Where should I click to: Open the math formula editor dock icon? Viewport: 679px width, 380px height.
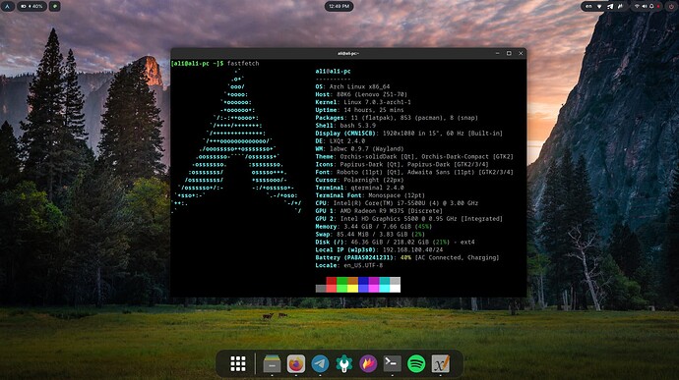click(441, 363)
